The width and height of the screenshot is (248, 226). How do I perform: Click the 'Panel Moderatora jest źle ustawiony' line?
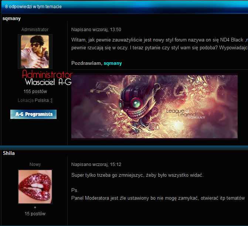[x=158, y=198]
